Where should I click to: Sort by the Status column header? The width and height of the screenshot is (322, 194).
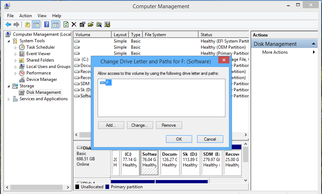coord(224,34)
